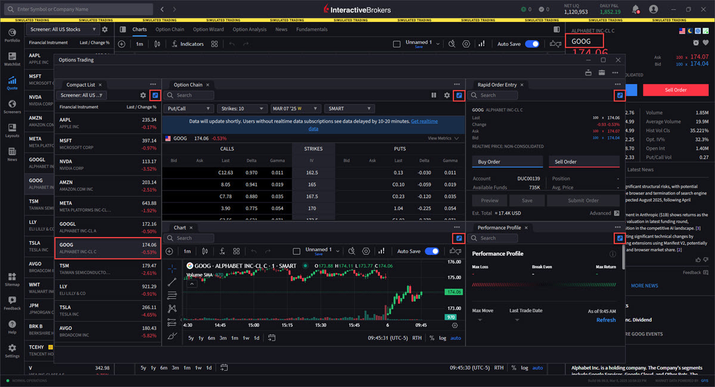Toggle log scale in the Chart panel
This screenshot has height=387, width=715.
tap(443, 338)
